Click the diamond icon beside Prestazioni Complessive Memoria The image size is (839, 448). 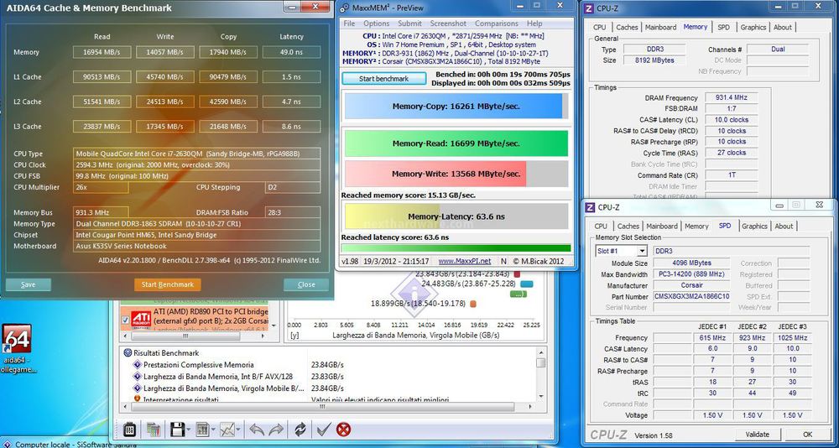[137, 364]
